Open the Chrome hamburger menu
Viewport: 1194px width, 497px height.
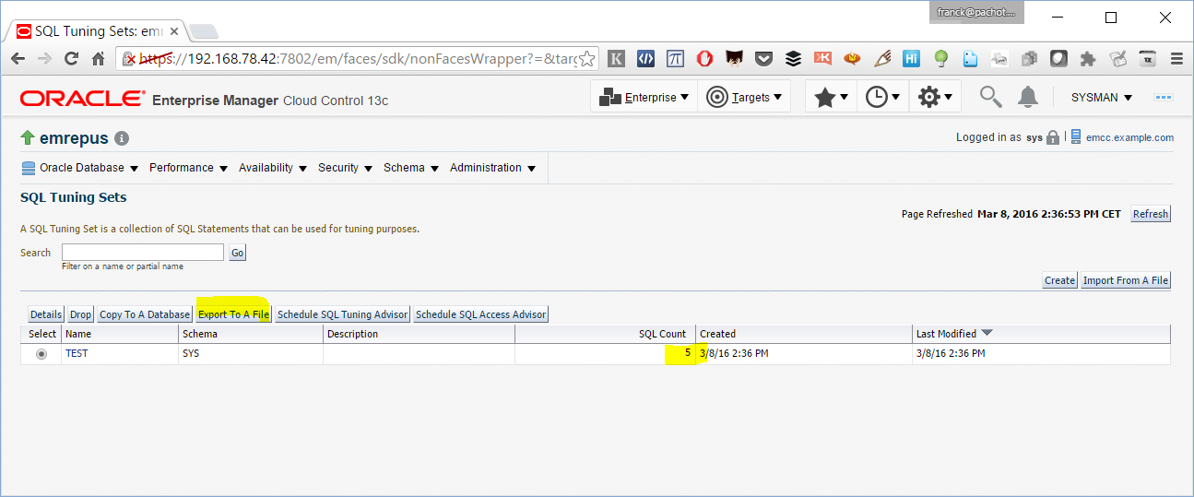1176,58
